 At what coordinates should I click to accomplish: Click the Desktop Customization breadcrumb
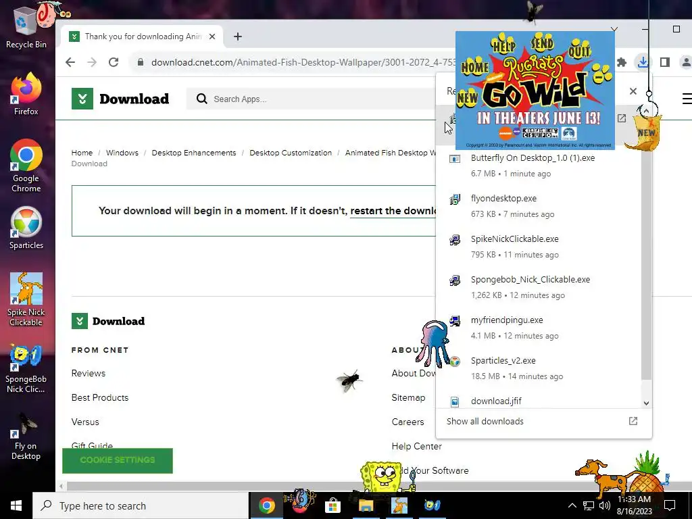291,153
